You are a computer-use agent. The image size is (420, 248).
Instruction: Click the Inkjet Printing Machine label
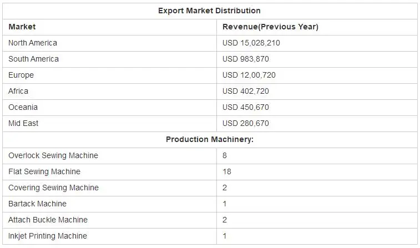[x=48, y=236]
